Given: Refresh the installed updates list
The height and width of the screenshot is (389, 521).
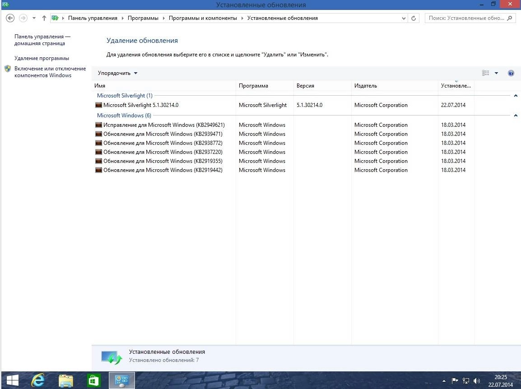Looking at the screenshot, I should coord(414,18).
